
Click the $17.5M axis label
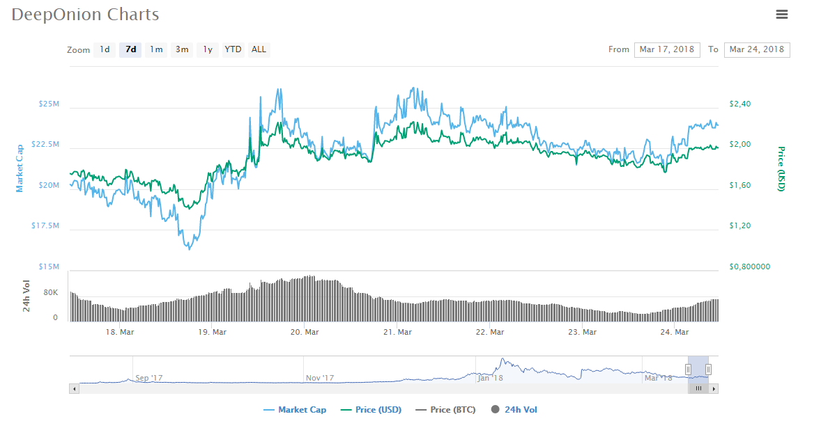[x=45, y=226]
